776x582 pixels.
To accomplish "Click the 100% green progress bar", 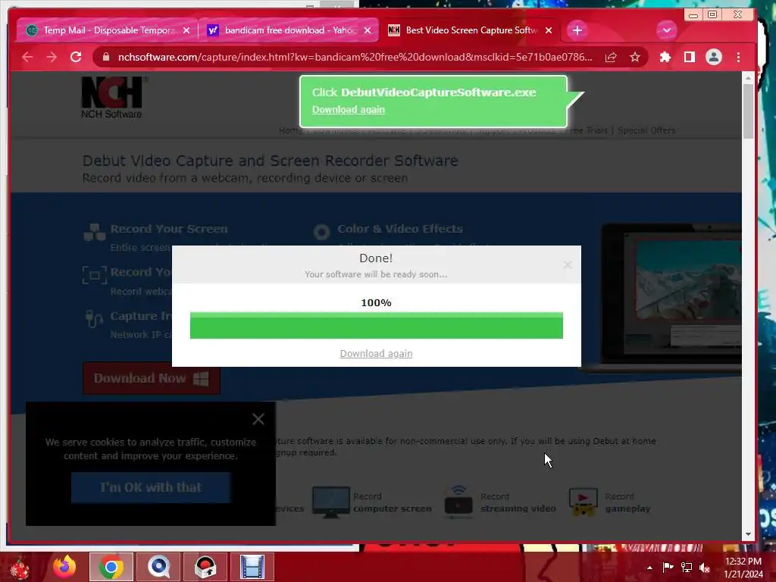I will 376,326.
